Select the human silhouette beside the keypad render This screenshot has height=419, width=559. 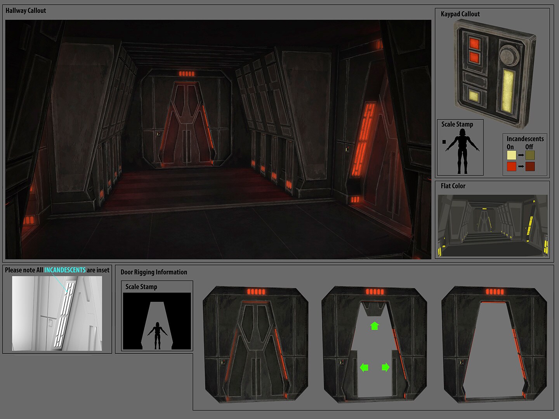tap(462, 151)
